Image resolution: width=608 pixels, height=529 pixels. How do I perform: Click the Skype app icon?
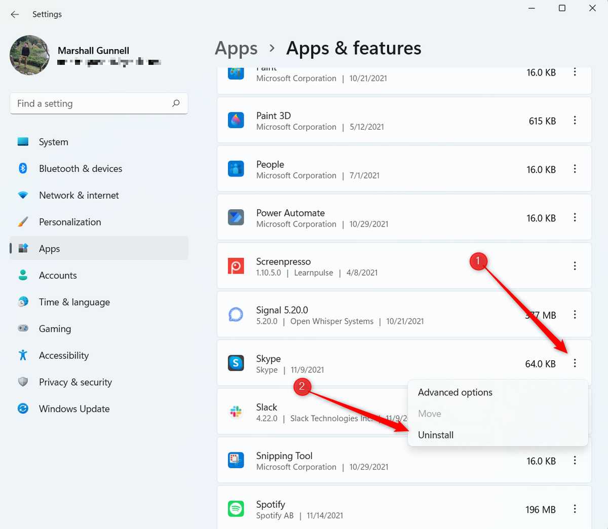(x=236, y=363)
